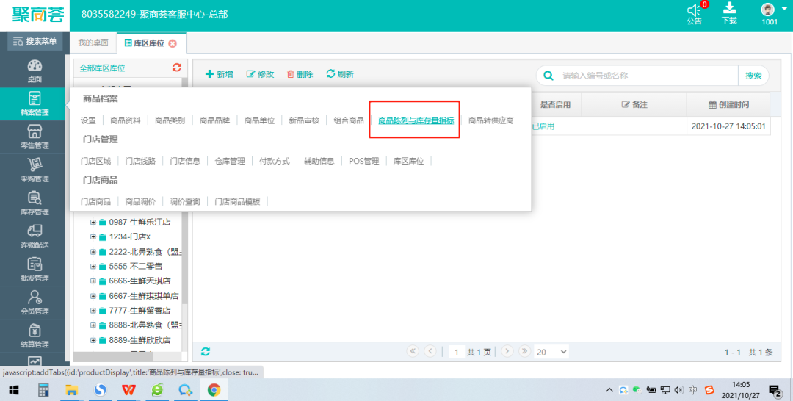Image resolution: width=793 pixels, height=401 pixels.
Task: Open 零售管理 in the sidebar
Action: tap(35, 137)
